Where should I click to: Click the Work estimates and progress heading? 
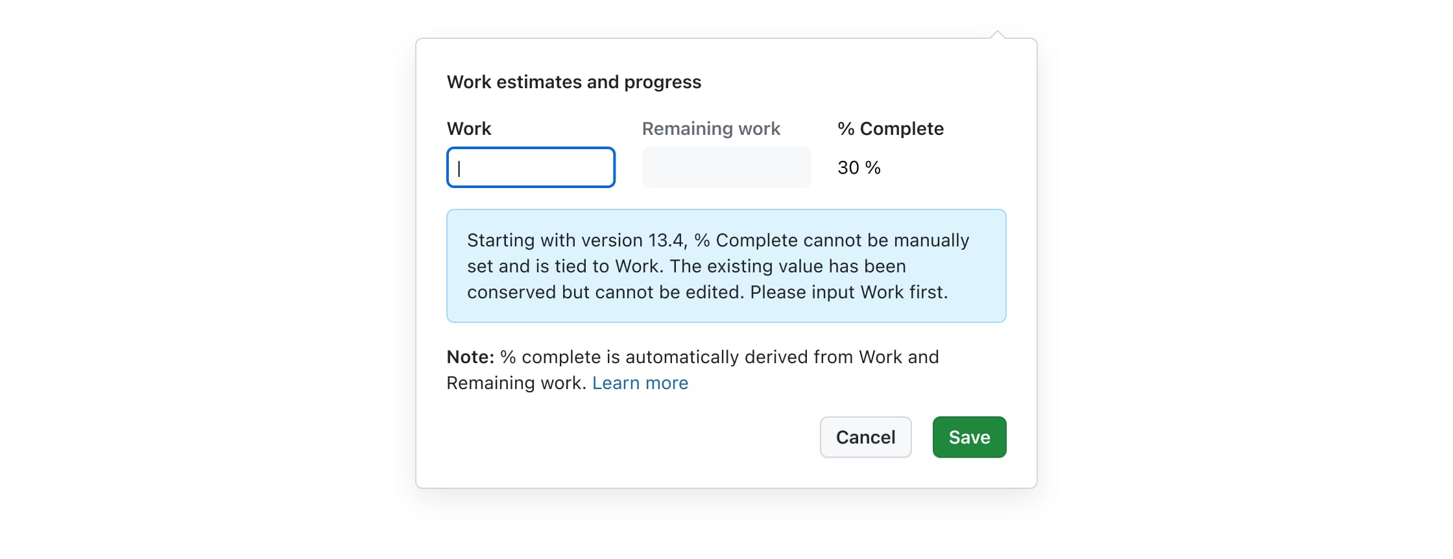point(573,82)
